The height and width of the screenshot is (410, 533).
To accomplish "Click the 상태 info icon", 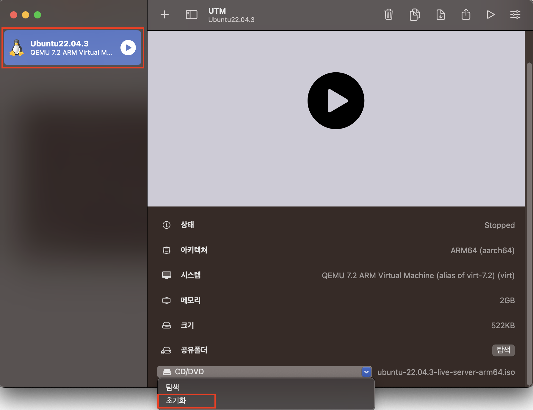I will [167, 225].
